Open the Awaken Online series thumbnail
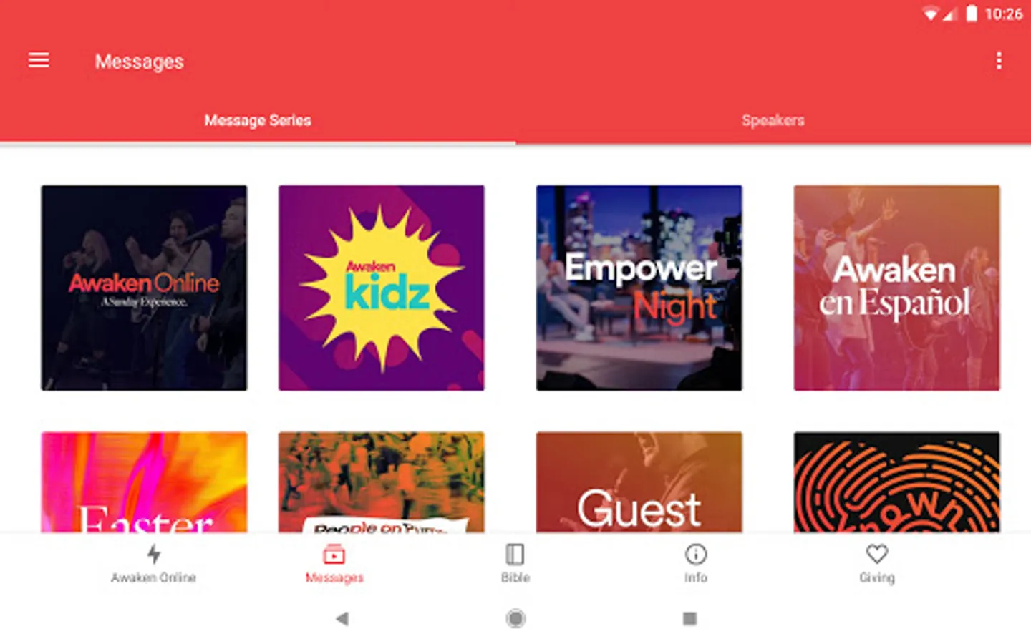The image size is (1031, 644). tap(144, 288)
